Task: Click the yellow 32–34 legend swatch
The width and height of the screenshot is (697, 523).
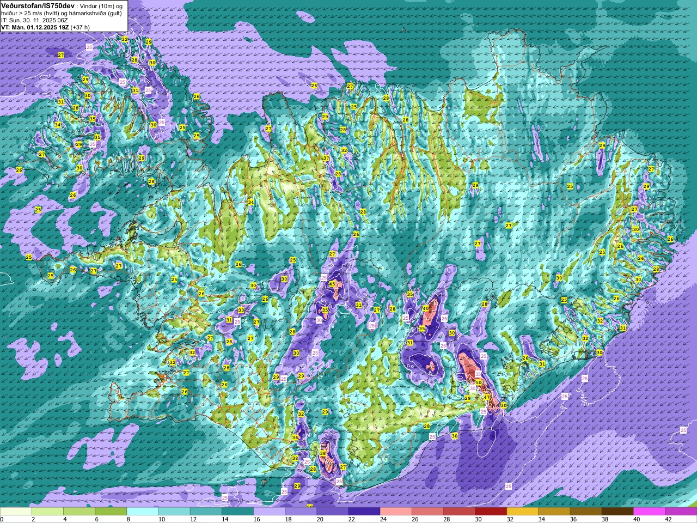Action: pyautogui.click(x=523, y=512)
